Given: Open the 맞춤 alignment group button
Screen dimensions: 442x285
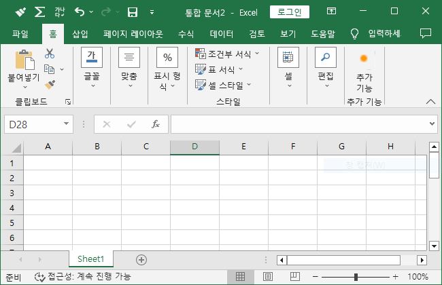Looking at the screenshot, I should tap(129, 68).
